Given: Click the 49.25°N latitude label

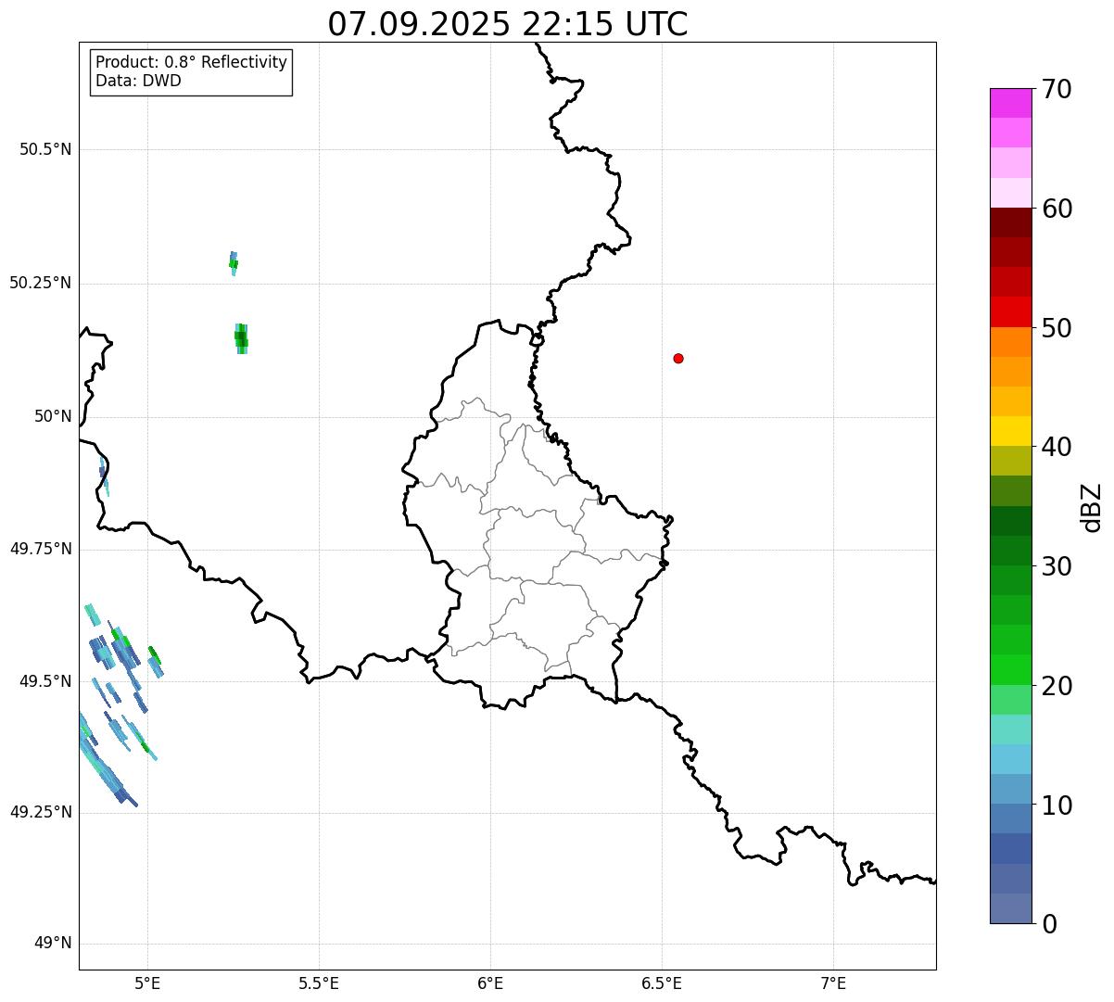Looking at the screenshot, I should (41, 812).
